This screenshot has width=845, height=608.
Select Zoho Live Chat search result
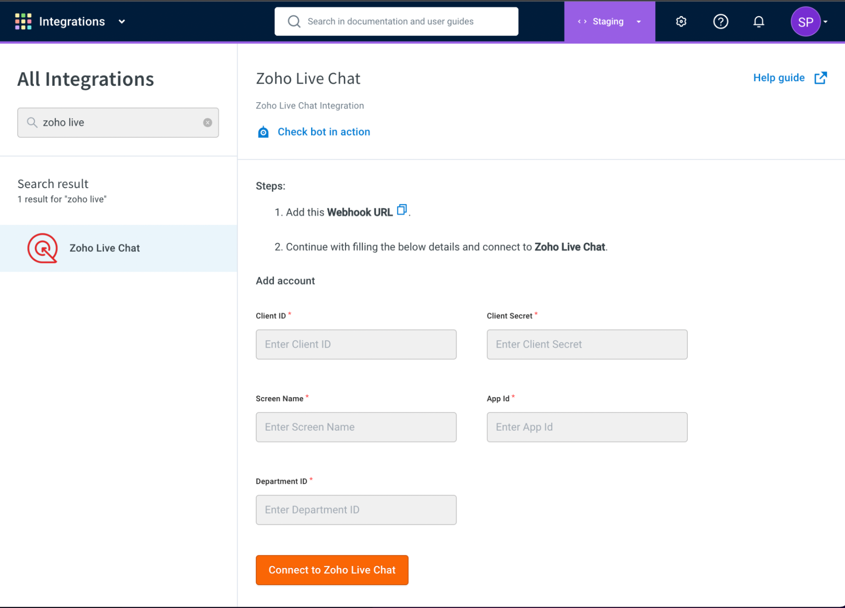[118, 248]
